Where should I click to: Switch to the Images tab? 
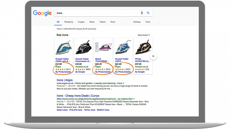pos(81,22)
